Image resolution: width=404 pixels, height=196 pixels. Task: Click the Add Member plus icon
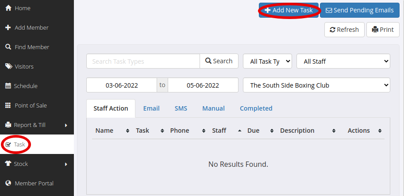pos(8,27)
